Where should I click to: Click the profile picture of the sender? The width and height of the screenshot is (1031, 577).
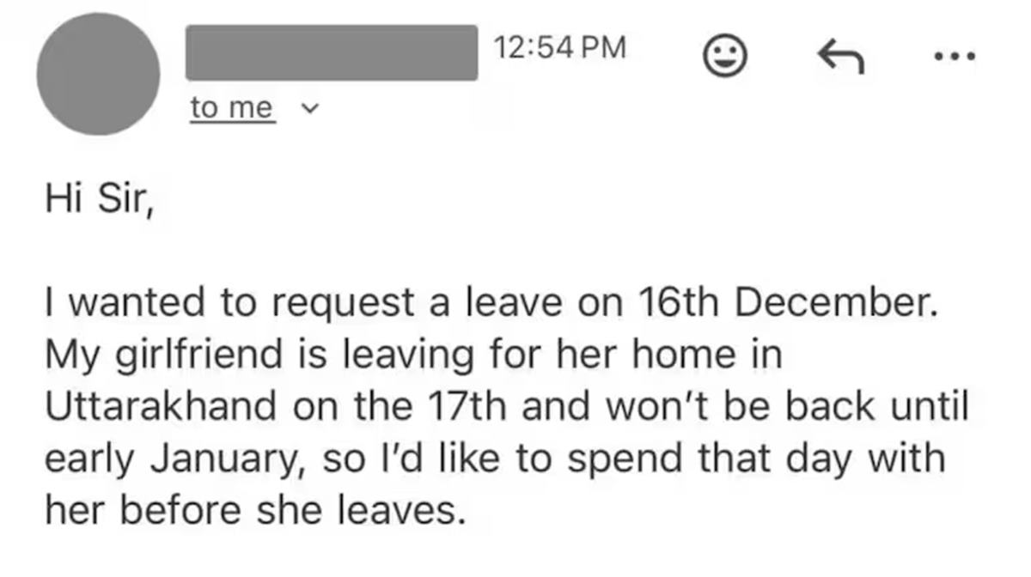click(97, 70)
